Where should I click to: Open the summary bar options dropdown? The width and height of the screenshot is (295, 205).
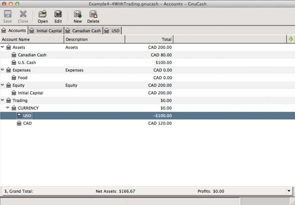(x=288, y=191)
